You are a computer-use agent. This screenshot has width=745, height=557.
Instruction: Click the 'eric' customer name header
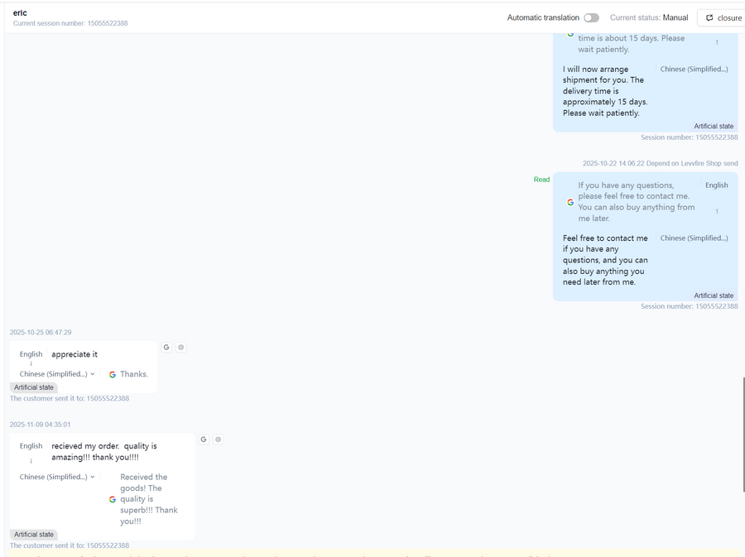point(20,12)
